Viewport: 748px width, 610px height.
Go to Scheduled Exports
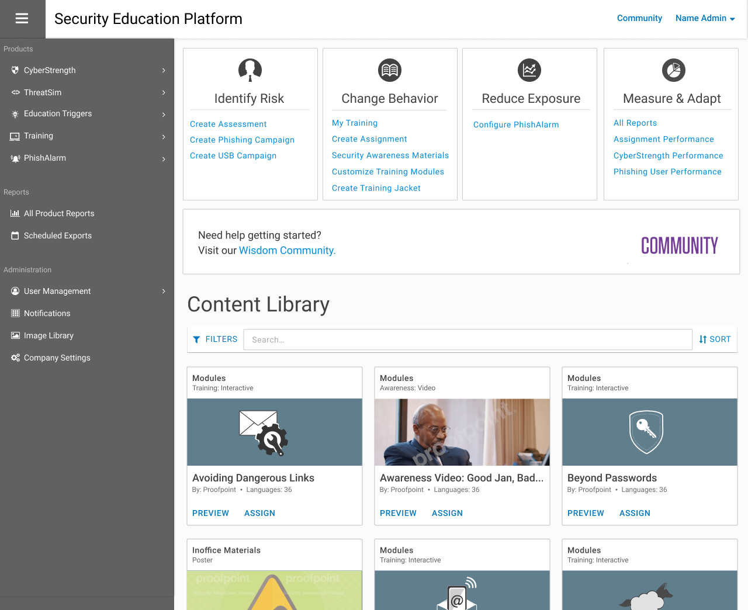57,235
